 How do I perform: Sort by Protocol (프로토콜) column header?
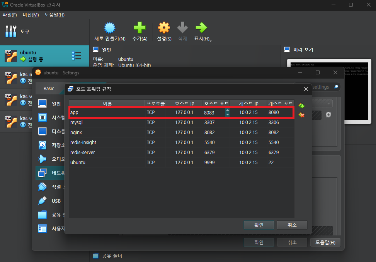155,103
